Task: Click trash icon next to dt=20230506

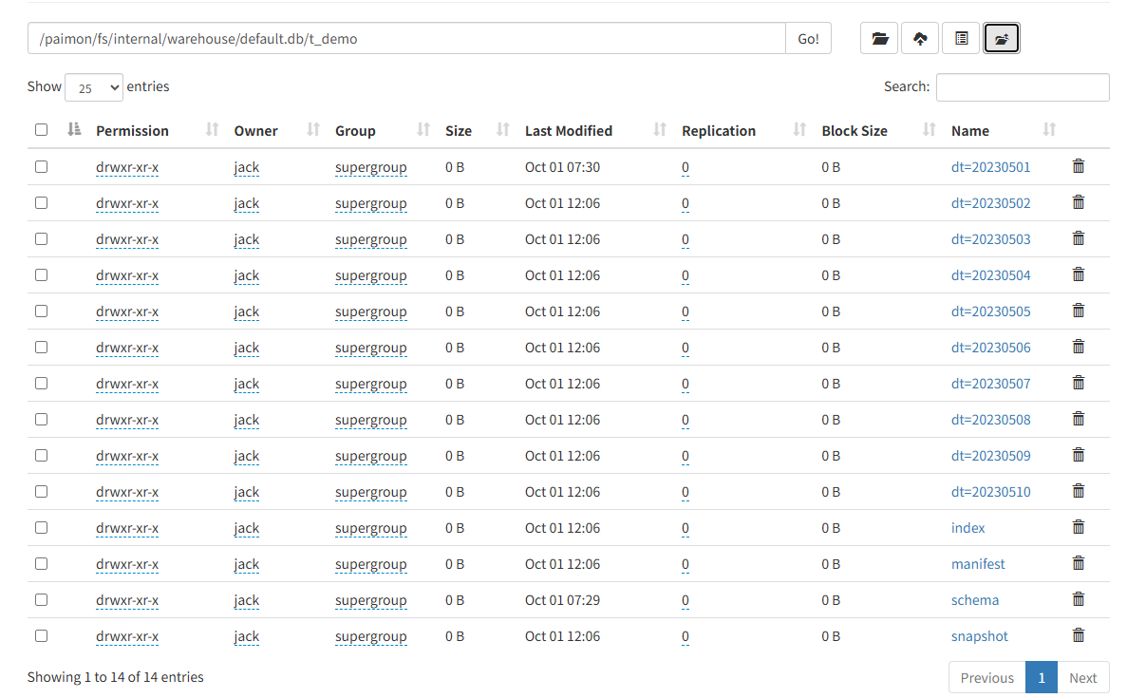Action: click(x=1078, y=347)
